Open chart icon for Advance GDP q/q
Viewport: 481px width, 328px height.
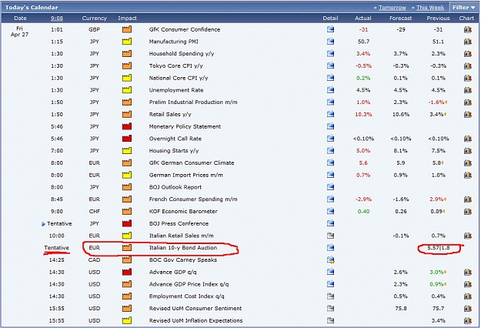point(467,272)
